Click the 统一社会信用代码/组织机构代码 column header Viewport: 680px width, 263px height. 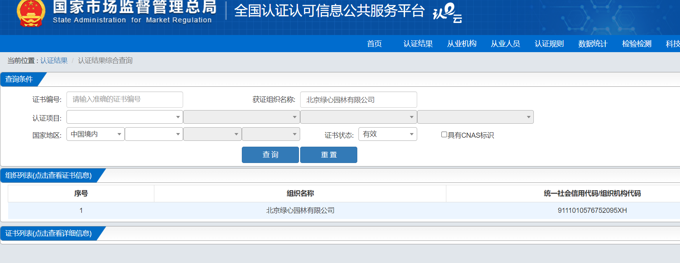tap(592, 193)
